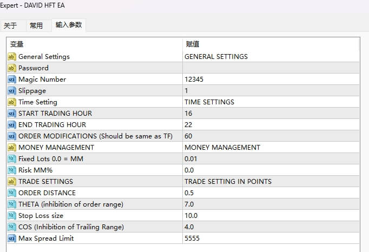Click the decimal icon next to ORDER DISTANCE
The width and height of the screenshot is (369, 252).
point(12,193)
